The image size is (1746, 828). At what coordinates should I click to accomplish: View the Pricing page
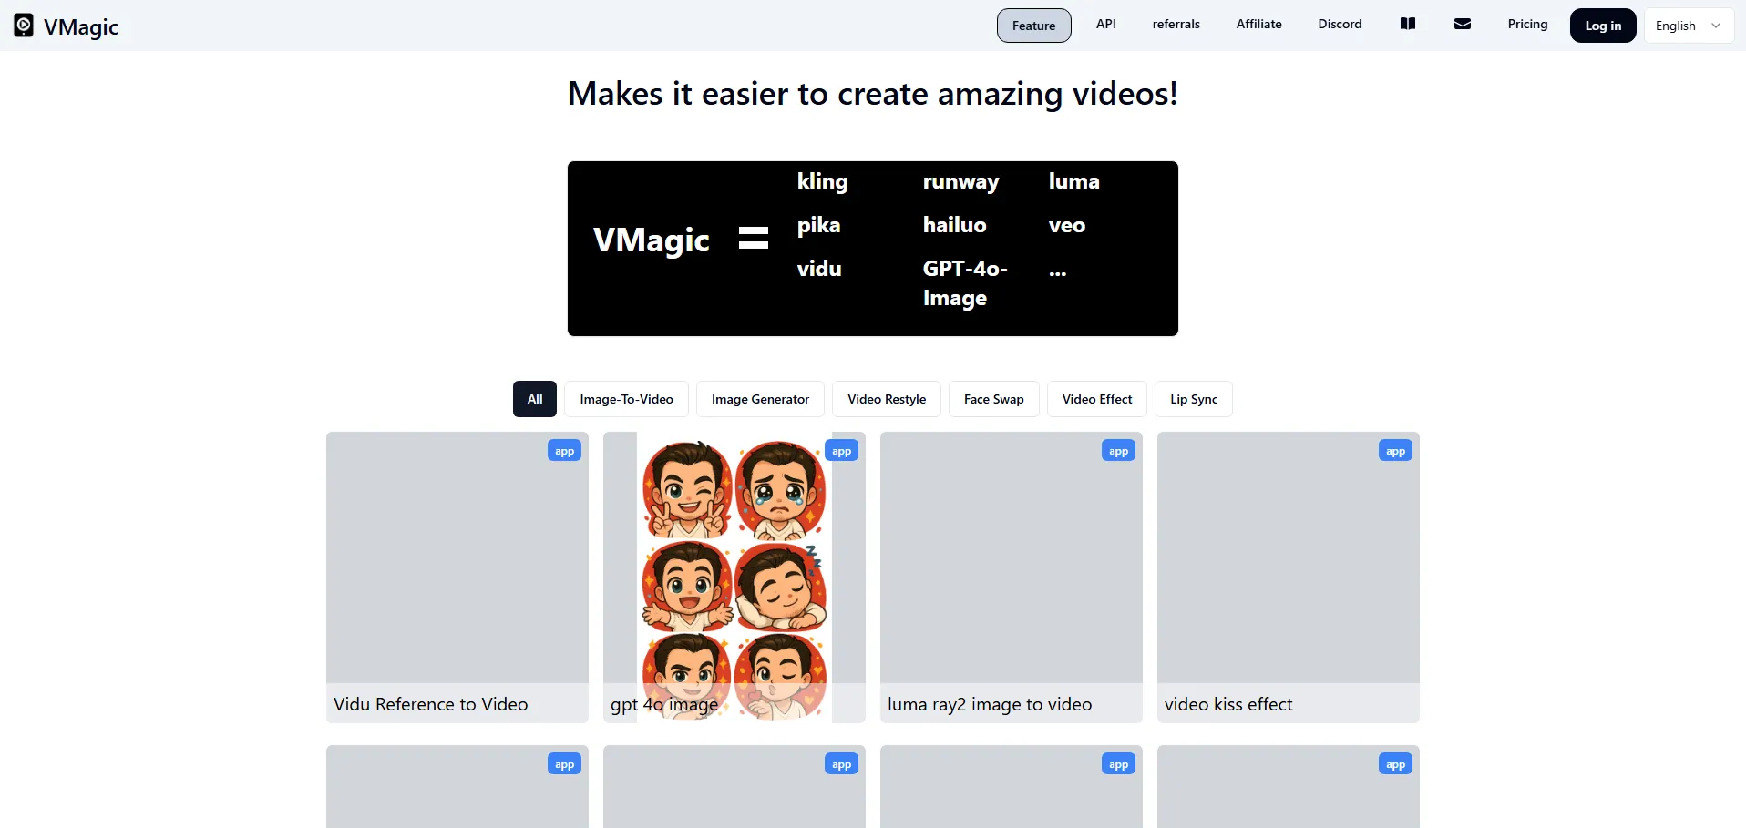pos(1527,25)
